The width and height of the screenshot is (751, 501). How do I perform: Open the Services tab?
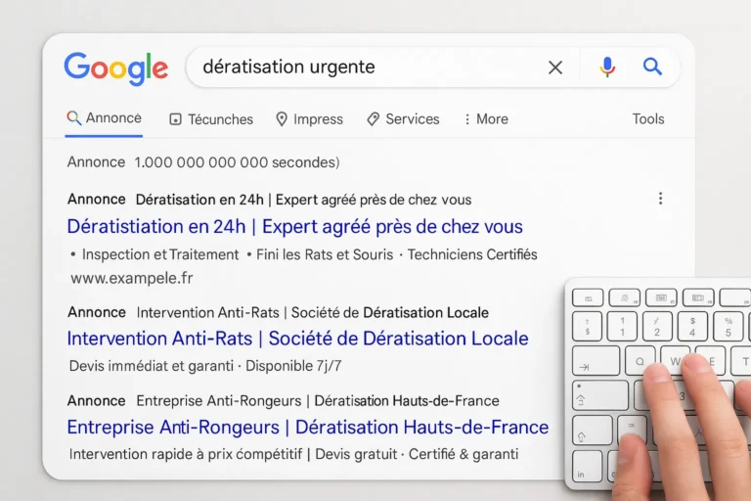point(403,119)
